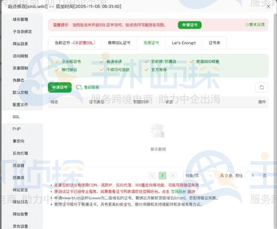Click the 操作 column header

(x=262, y=102)
